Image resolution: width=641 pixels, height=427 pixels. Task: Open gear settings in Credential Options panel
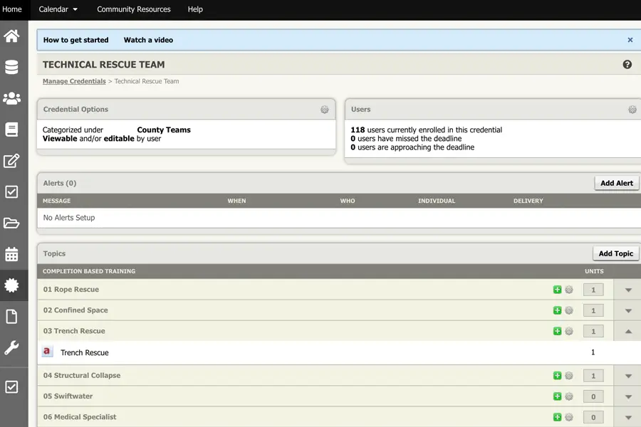click(x=325, y=110)
